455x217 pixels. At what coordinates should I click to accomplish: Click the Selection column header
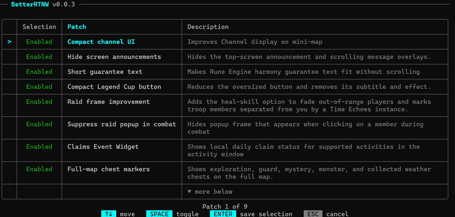pyautogui.click(x=39, y=27)
